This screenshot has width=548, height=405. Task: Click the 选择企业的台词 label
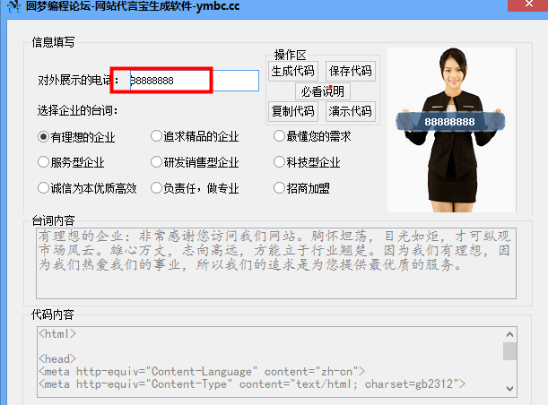(x=78, y=111)
